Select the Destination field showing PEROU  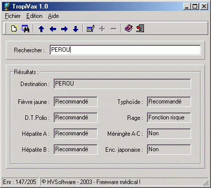pos(122,84)
